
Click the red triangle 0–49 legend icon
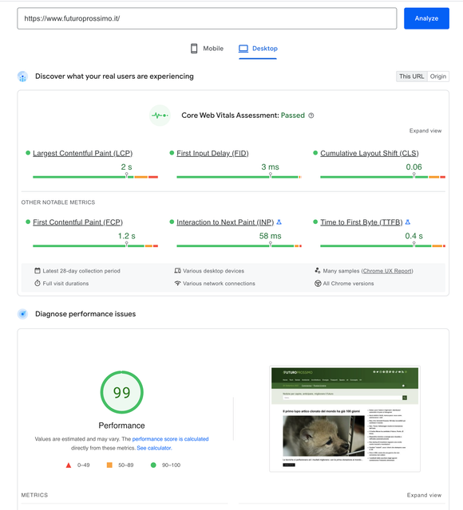69,465
